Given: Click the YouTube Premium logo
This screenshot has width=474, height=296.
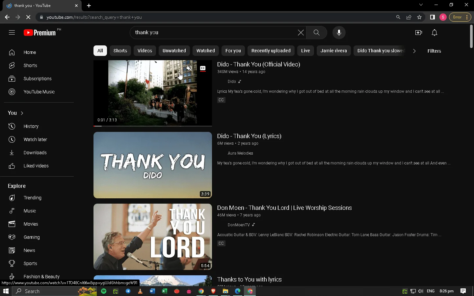Looking at the screenshot, I should coord(40,33).
